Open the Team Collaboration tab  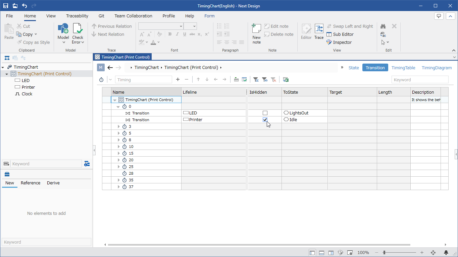point(133,16)
